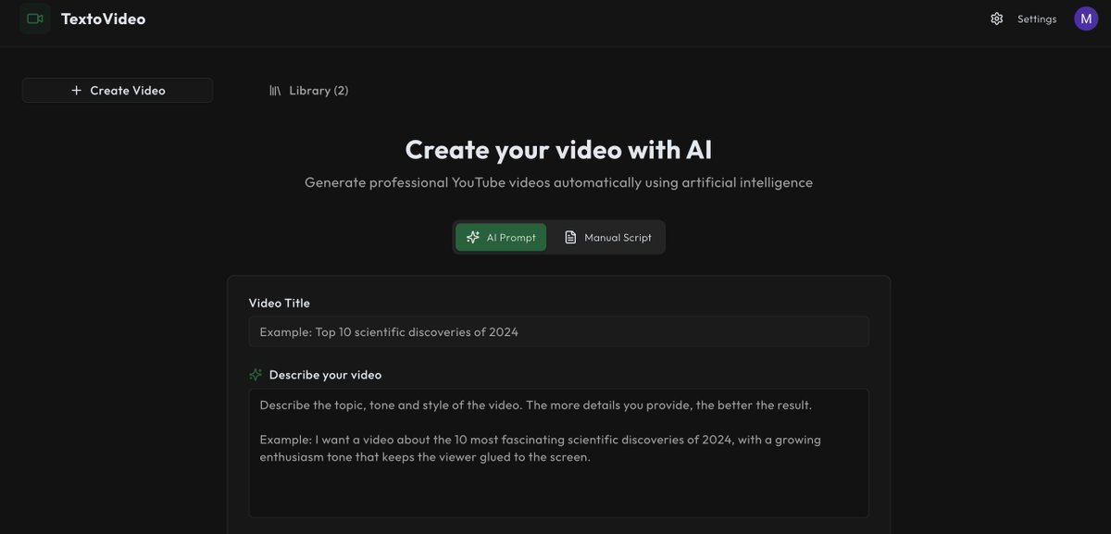
Task: Click the 'Generate professional YouTube videos' subtitle
Action: [x=558, y=182]
